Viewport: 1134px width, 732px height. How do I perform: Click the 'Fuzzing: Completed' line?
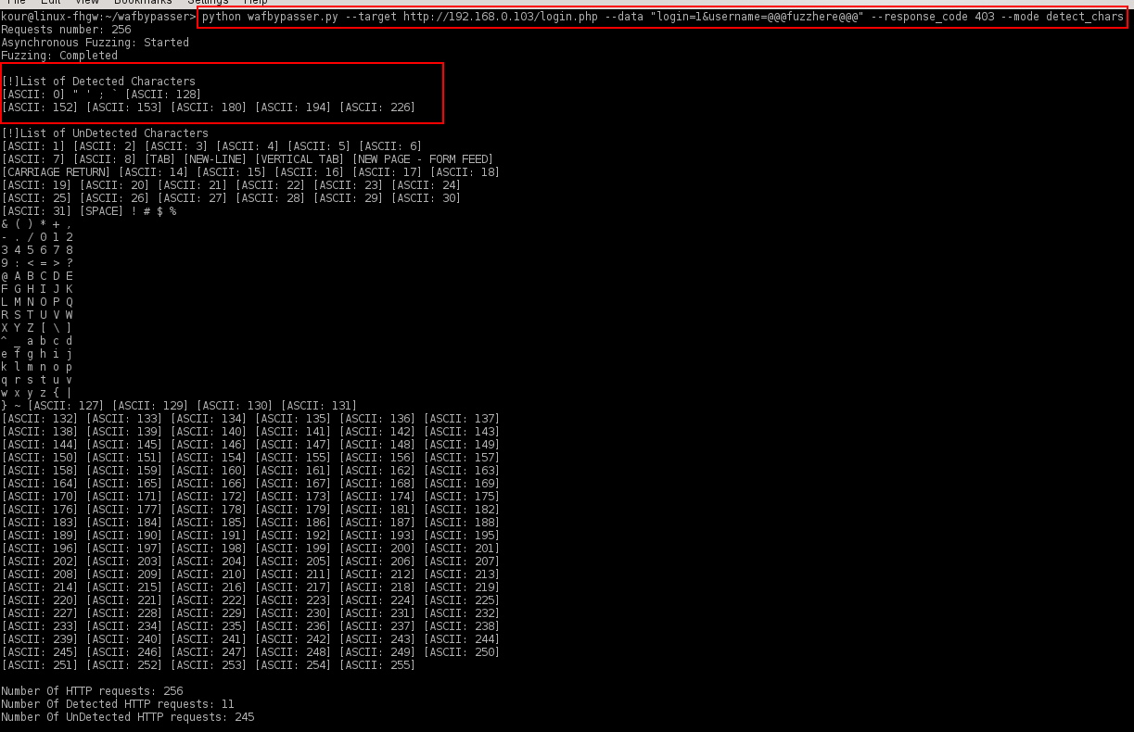pos(59,56)
